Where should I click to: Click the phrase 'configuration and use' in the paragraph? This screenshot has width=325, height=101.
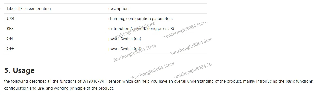24,88
